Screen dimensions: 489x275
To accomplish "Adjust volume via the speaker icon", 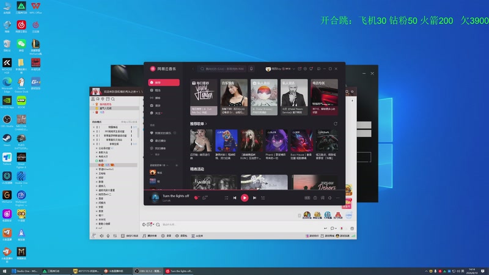I will tap(330, 197).
